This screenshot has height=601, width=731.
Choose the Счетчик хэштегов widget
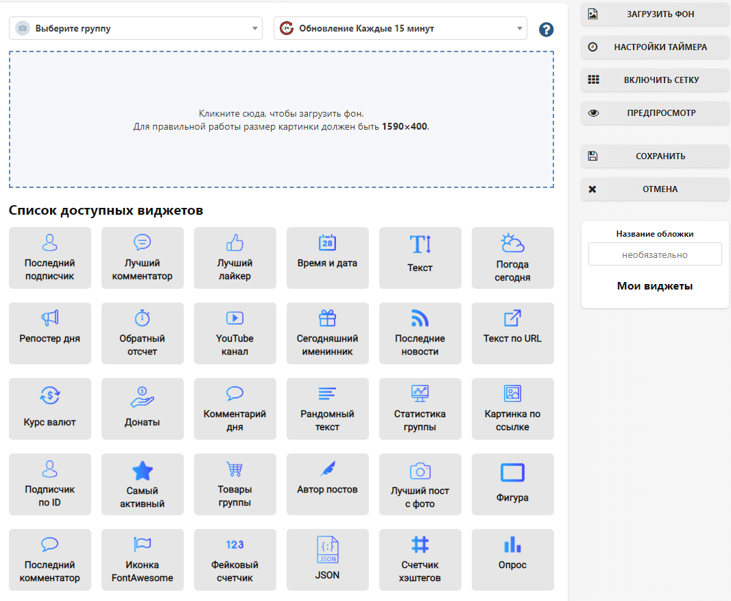[420, 560]
